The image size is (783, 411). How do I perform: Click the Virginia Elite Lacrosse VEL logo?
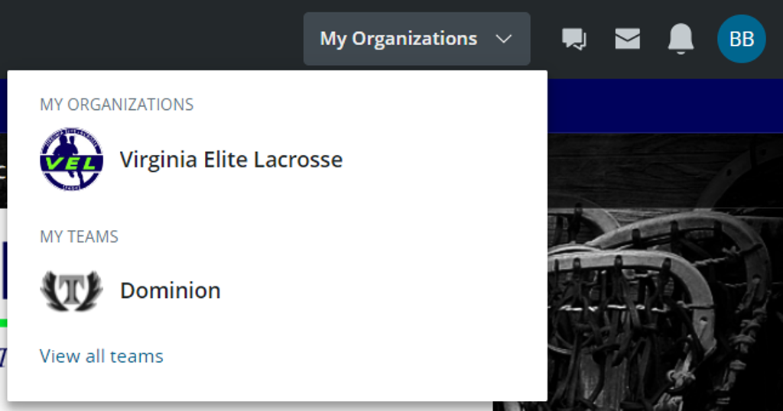[71, 159]
